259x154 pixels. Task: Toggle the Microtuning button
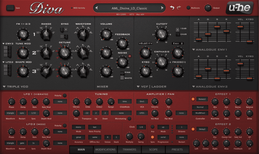129,119
